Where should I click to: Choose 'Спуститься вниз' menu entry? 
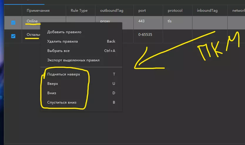(62, 102)
